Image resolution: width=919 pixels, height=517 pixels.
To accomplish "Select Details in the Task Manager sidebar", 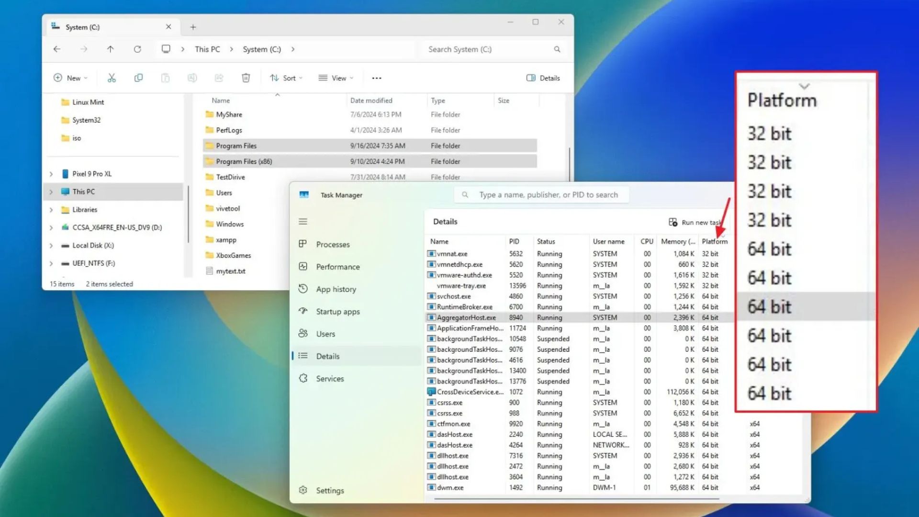I will tap(328, 356).
